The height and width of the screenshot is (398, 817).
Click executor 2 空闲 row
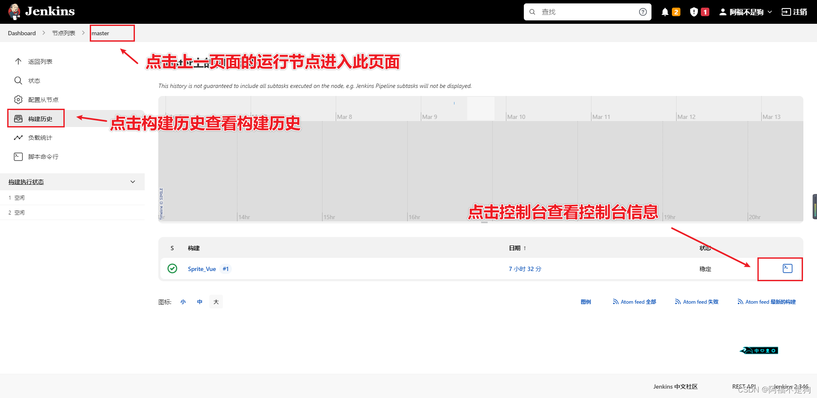click(x=72, y=212)
